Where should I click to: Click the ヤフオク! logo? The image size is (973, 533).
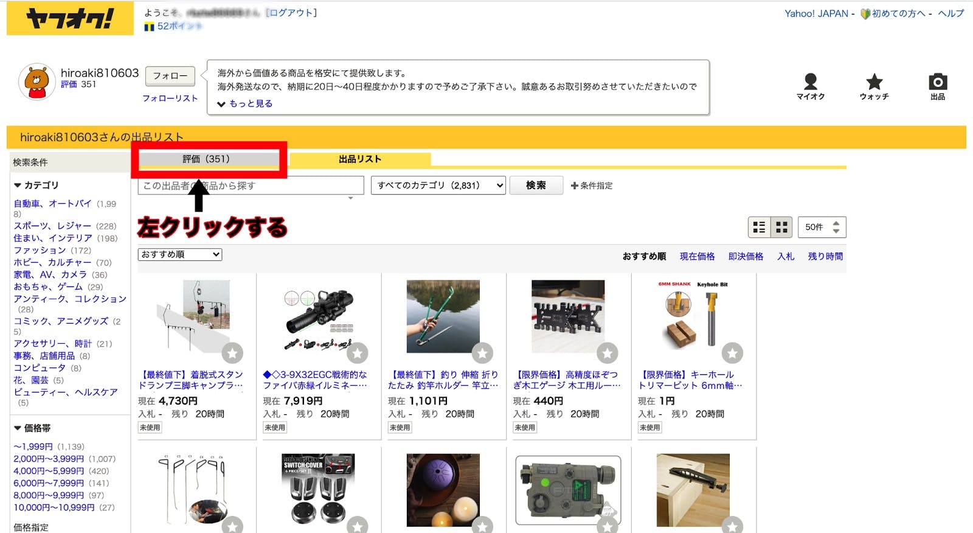[x=70, y=18]
